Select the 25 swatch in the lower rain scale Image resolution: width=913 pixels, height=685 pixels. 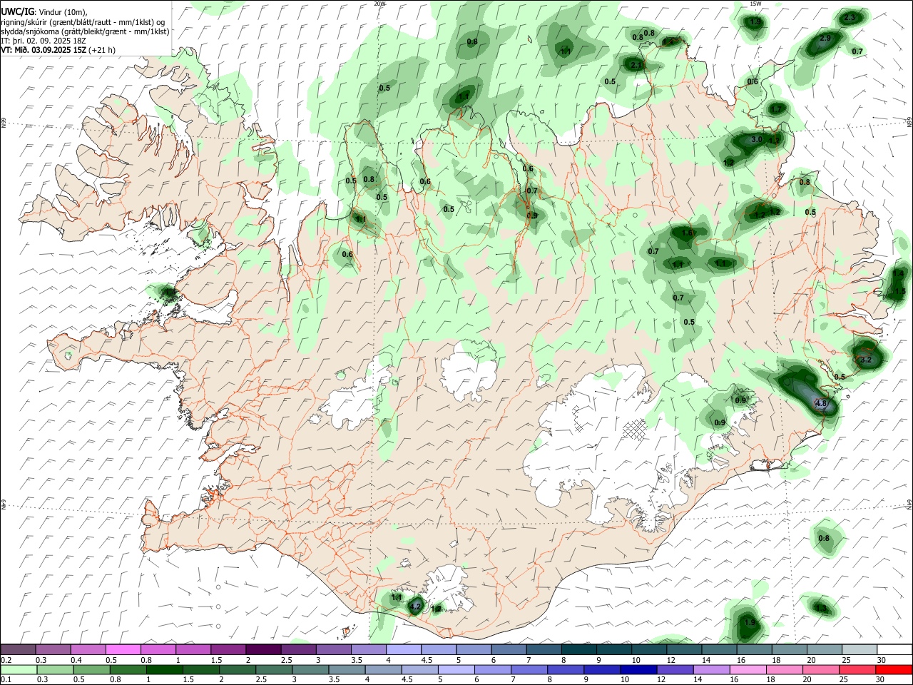click(x=857, y=670)
